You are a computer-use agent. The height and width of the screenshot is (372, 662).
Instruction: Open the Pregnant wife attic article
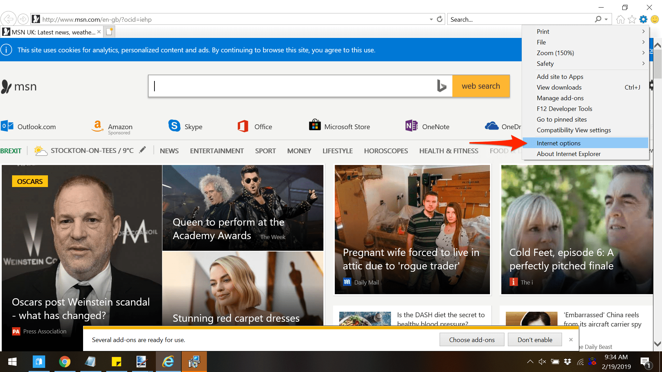pyautogui.click(x=412, y=229)
